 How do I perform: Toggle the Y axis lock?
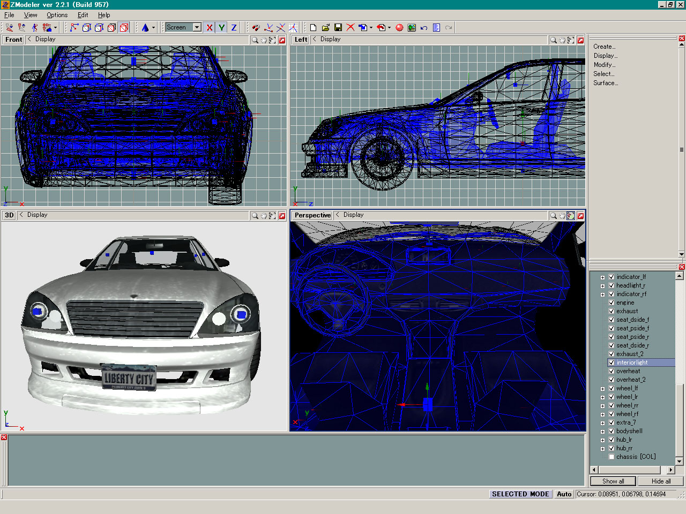tap(221, 27)
